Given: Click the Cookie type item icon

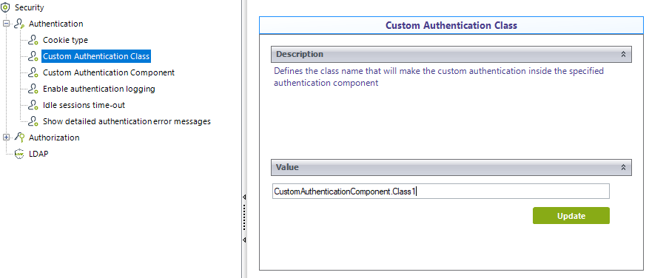Looking at the screenshot, I should pos(33,40).
